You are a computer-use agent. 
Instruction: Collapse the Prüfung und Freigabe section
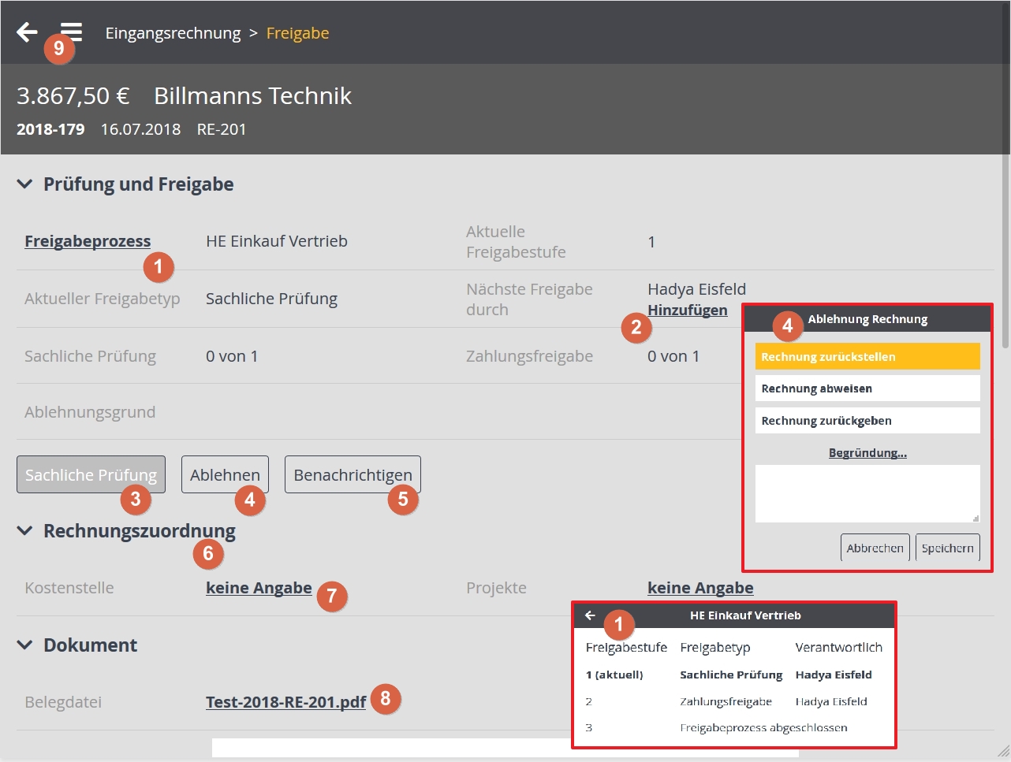coord(25,184)
